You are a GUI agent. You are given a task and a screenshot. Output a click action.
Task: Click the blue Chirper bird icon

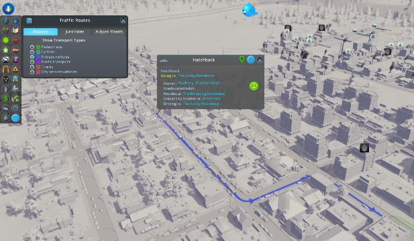[249, 10]
